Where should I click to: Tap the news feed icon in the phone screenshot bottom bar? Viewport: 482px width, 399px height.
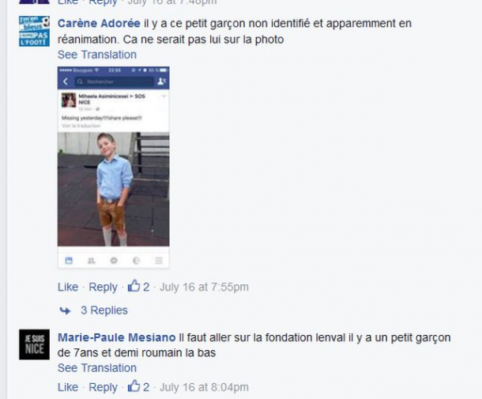[69, 260]
